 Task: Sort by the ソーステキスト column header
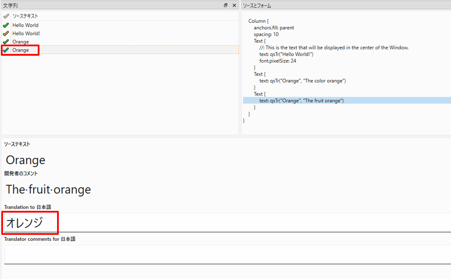point(25,16)
